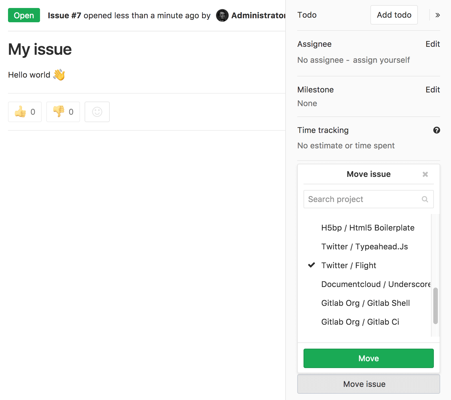Give a thumbs down reaction
Image resolution: width=451 pixels, height=400 pixels.
(x=63, y=112)
